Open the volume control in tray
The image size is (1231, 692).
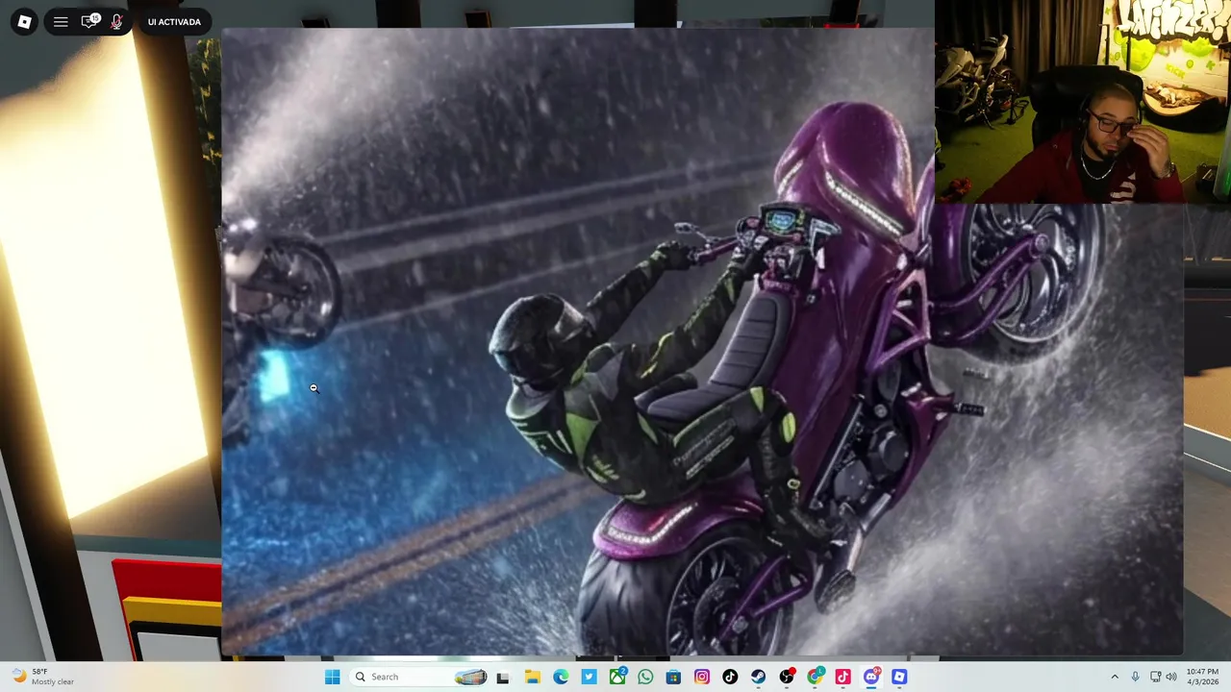pos(1171,677)
